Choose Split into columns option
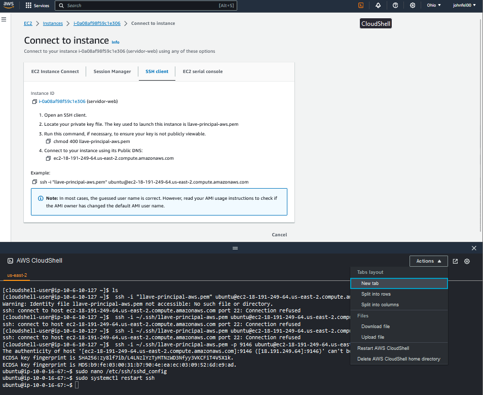The height and width of the screenshot is (395, 483). pos(380,305)
